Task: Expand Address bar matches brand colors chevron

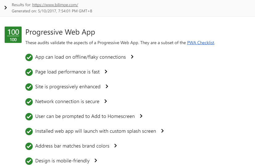Action: [115, 145]
